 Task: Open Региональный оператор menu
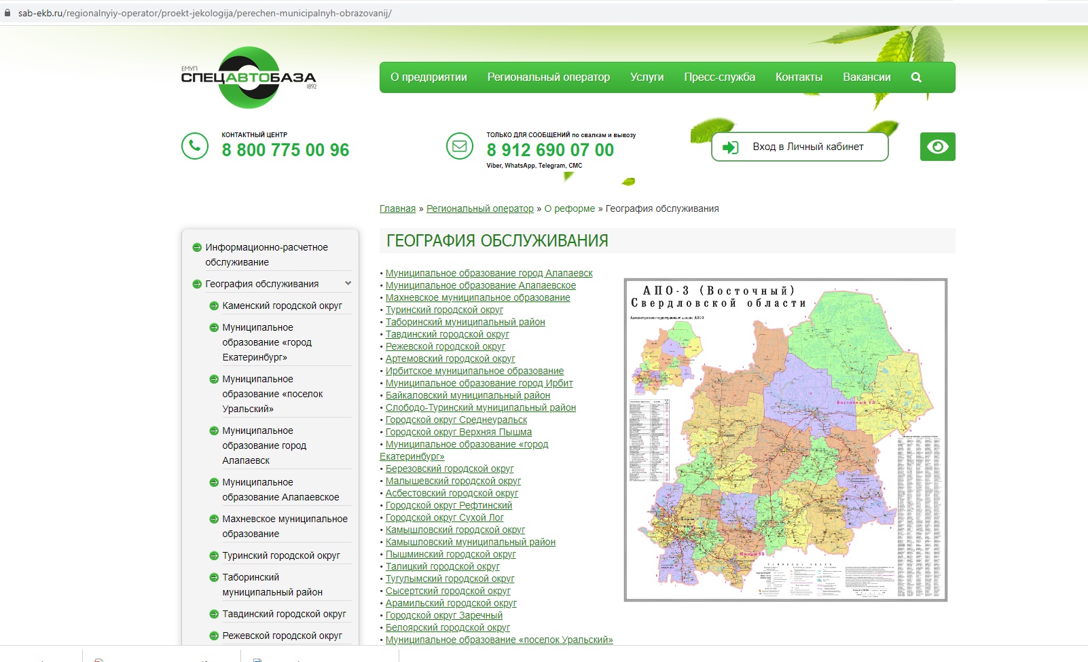549,77
